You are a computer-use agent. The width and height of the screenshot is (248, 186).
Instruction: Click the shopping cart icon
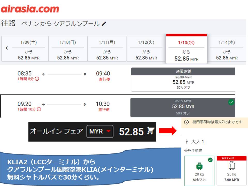pyautogui.click(x=150, y=131)
